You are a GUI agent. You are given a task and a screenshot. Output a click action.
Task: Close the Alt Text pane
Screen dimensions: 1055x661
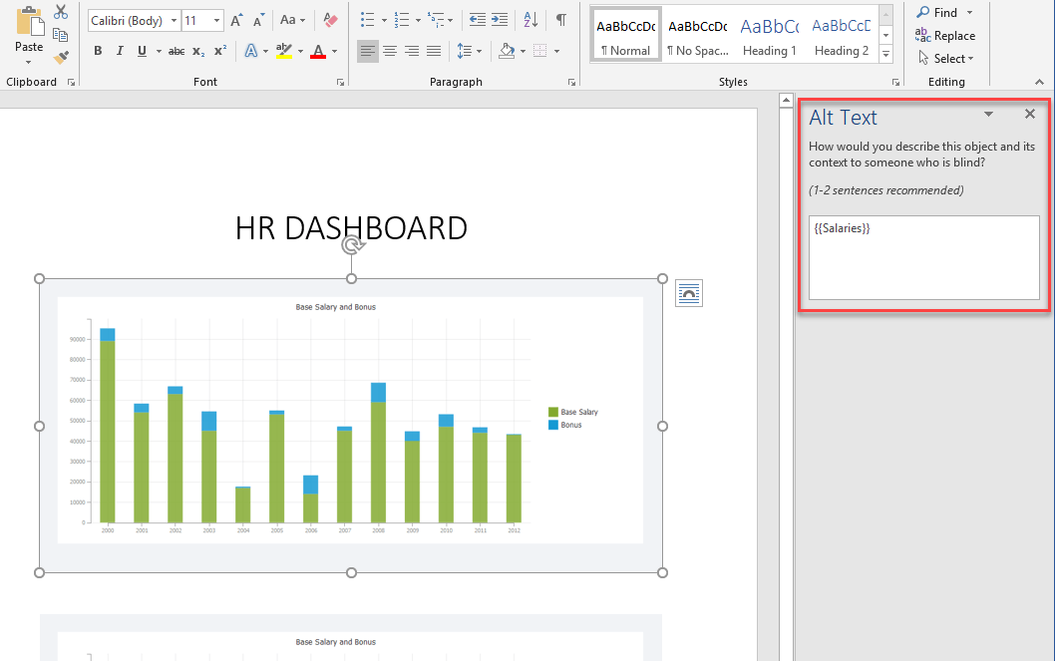tap(1029, 114)
